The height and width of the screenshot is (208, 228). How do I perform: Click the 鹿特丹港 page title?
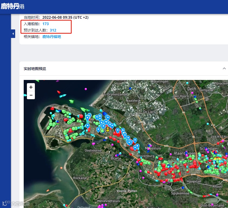(13, 6)
